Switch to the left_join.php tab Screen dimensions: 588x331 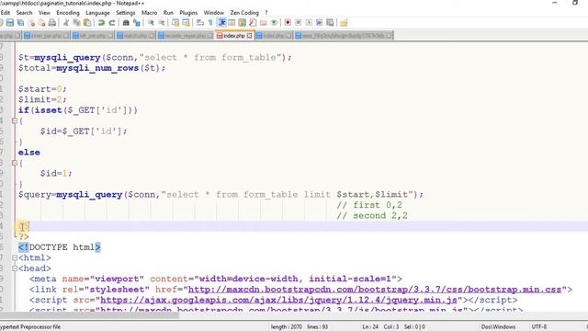92,36
